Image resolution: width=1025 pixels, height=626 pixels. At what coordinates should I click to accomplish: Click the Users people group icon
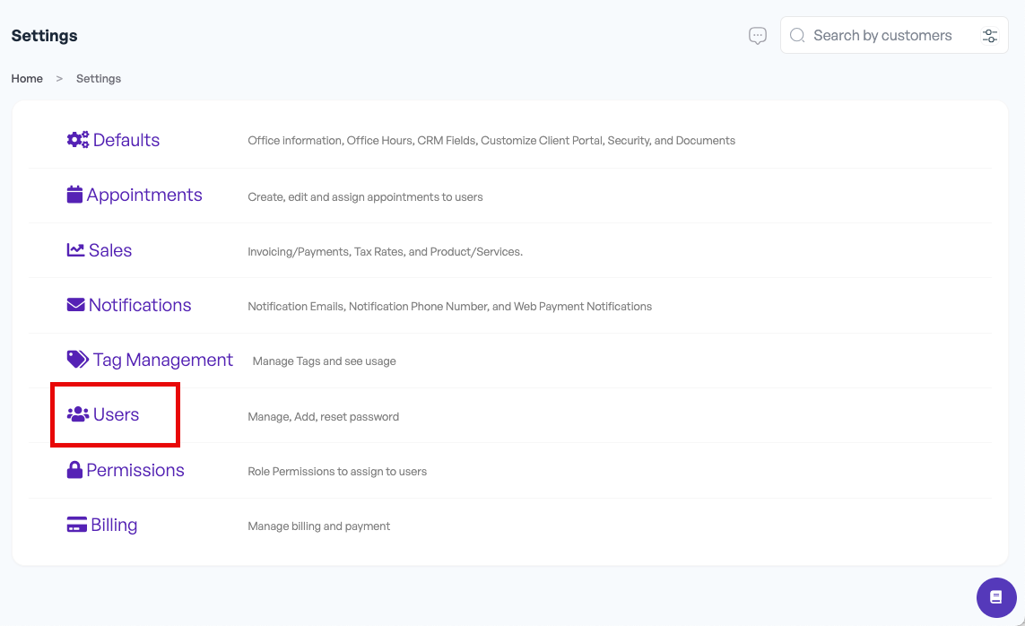point(78,414)
